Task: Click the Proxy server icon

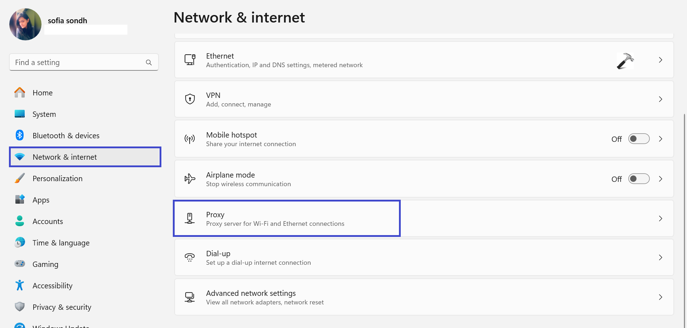Action: [190, 218]
